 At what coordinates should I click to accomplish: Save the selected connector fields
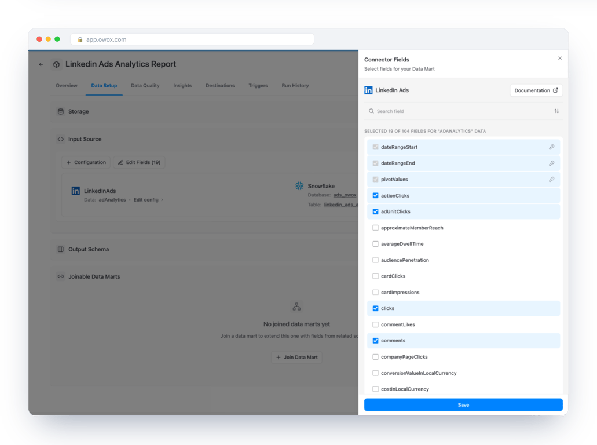point(463,405)
